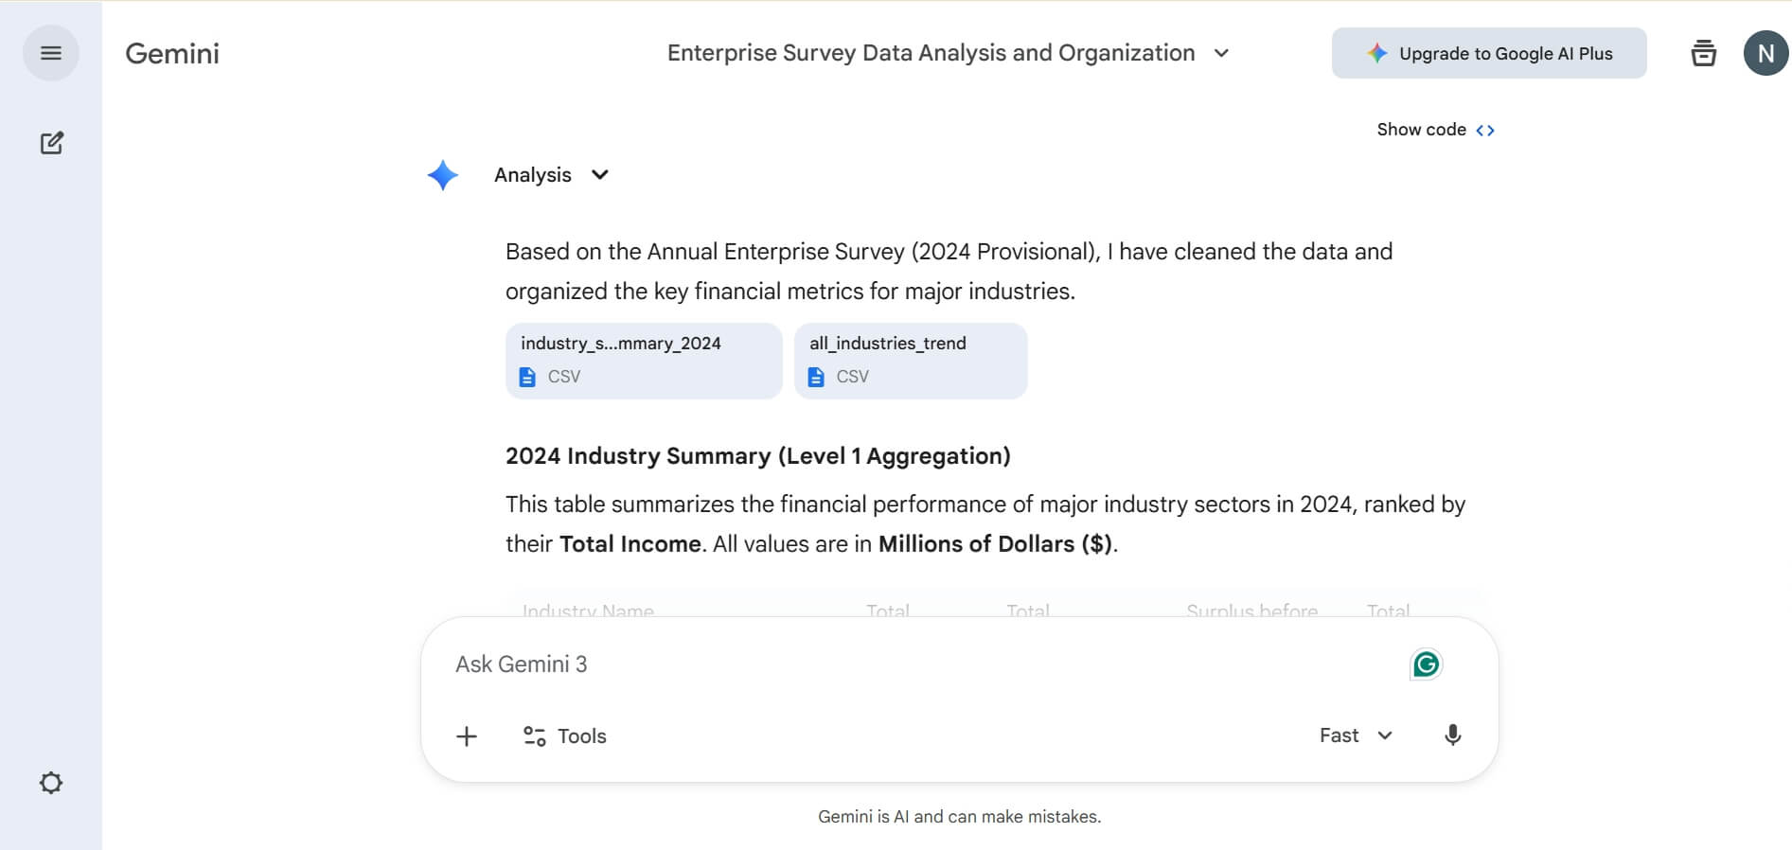
Task: Open the account avatar labeled N
Action: (x=1765, y=53)
